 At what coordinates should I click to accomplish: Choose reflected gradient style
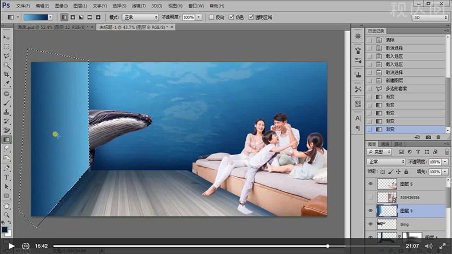[90, 17]
